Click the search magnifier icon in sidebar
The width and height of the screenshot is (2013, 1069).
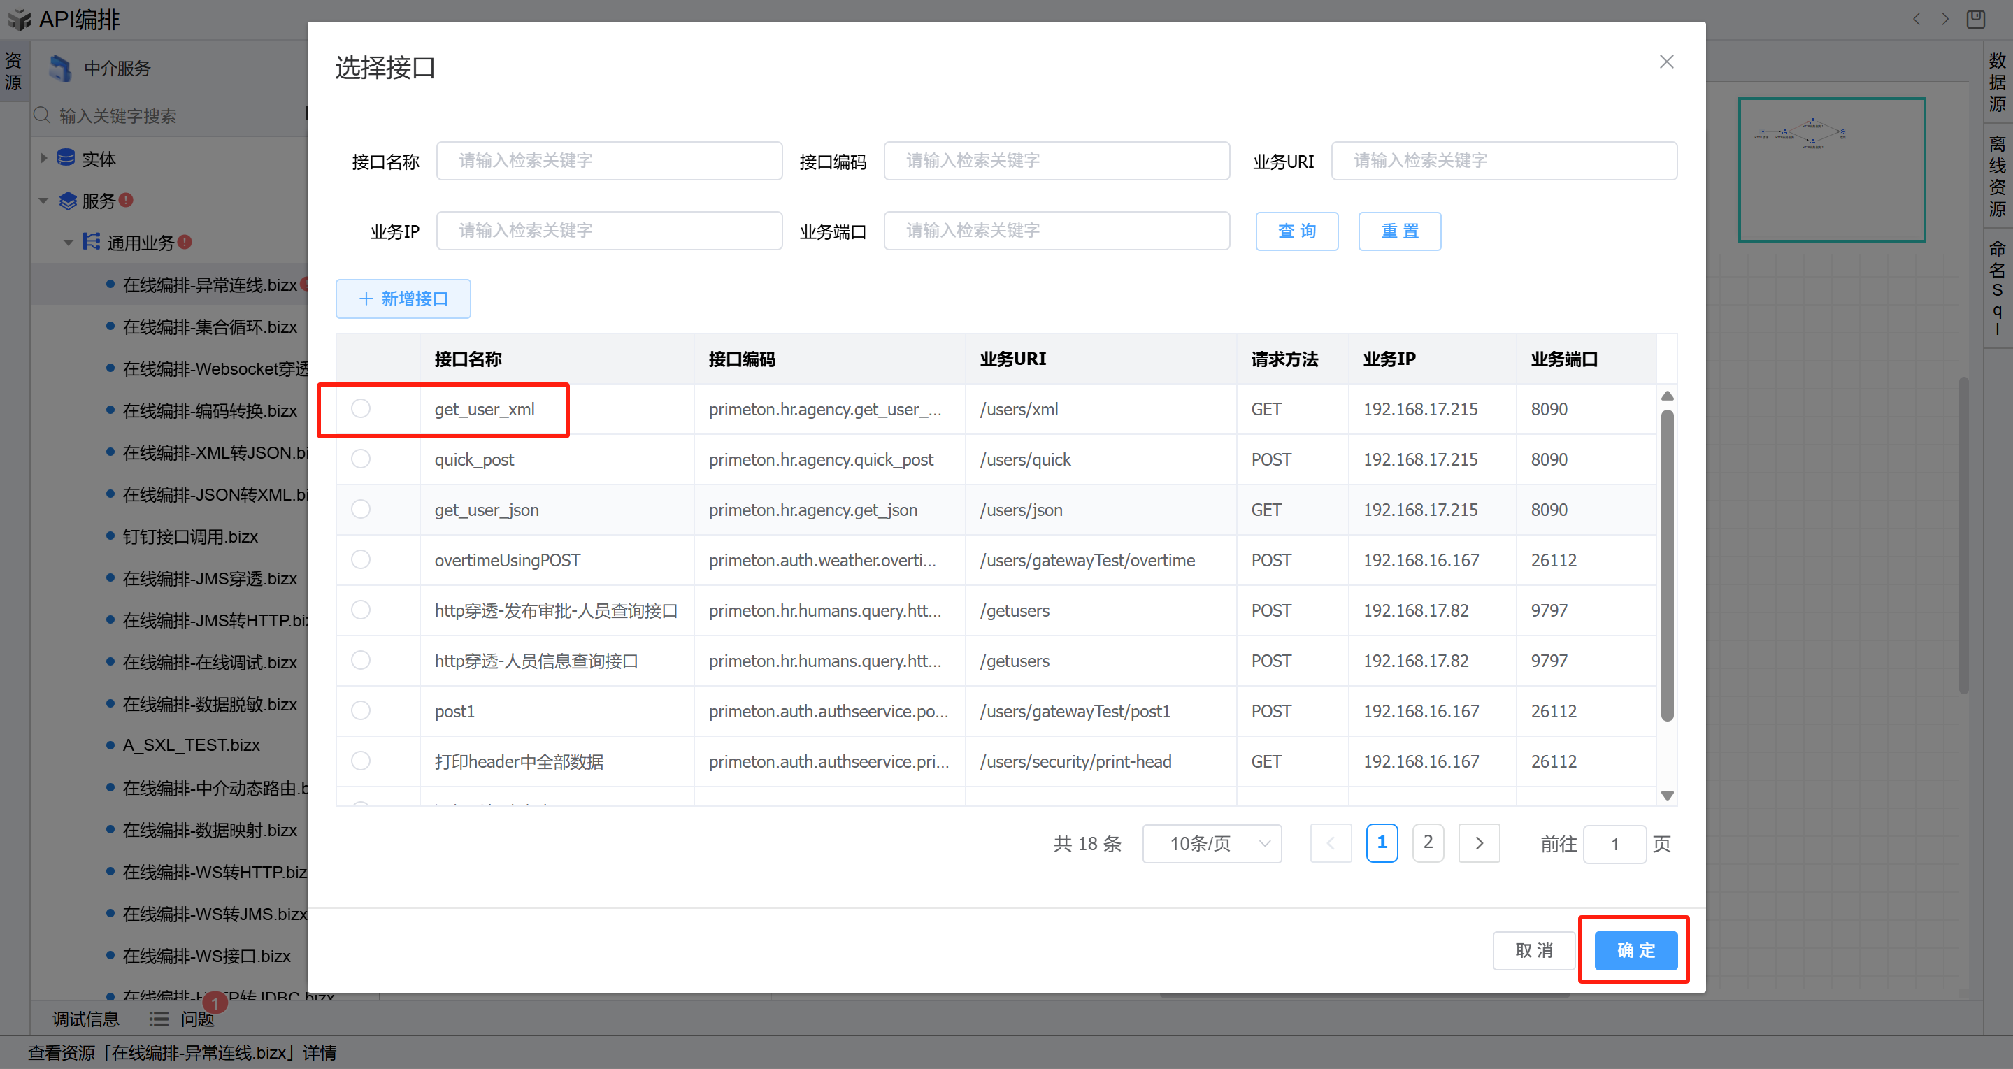[x=42, y=115]
